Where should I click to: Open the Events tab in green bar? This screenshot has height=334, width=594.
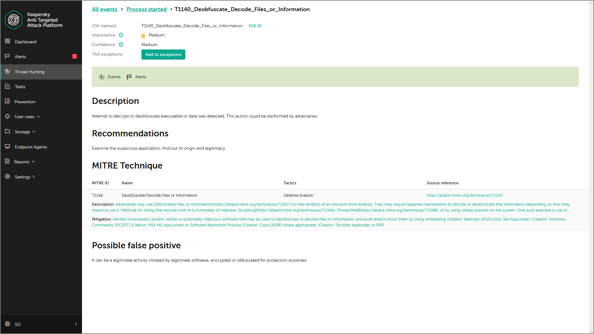pyautogui.click(x=110, y=77)
